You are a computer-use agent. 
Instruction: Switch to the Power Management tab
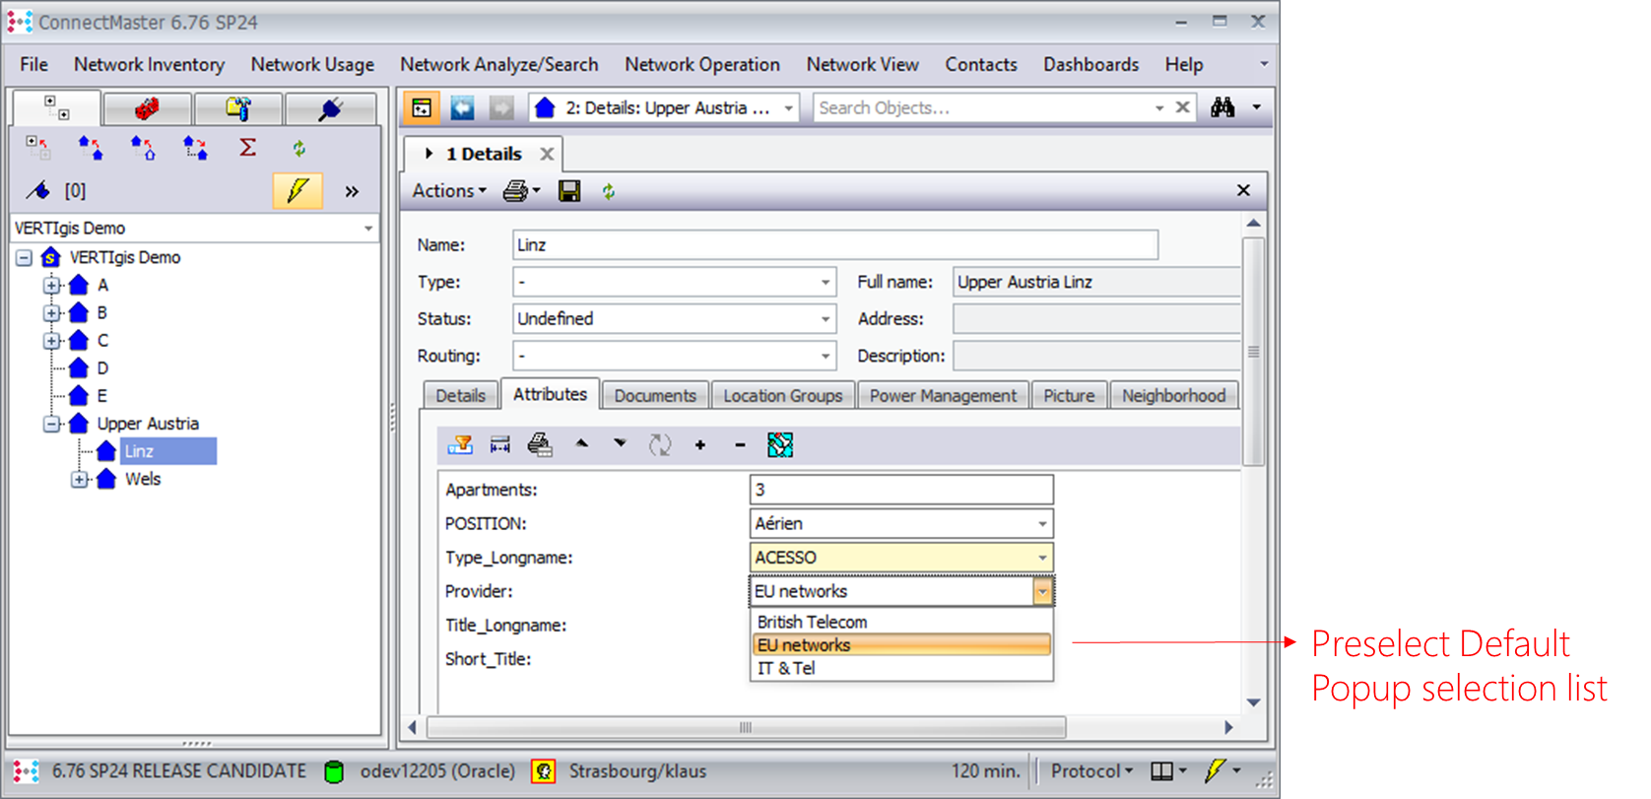click(943, 395)
